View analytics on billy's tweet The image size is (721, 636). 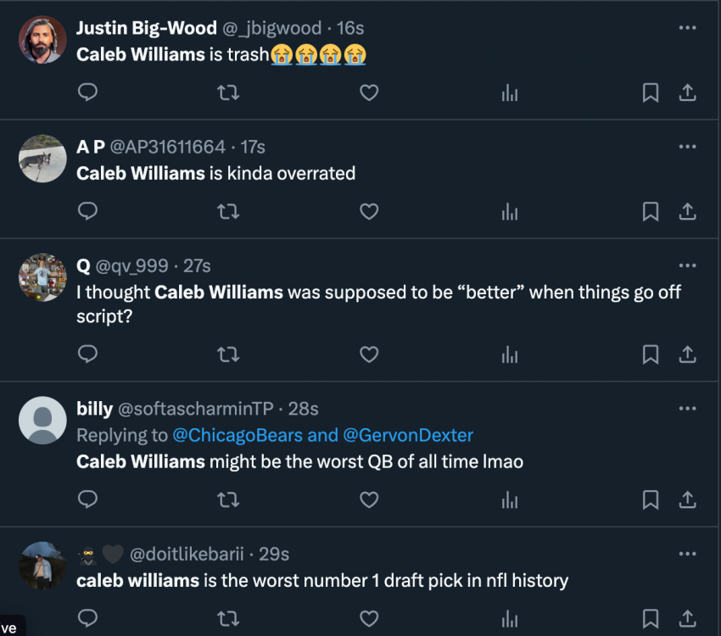point(510,500)
